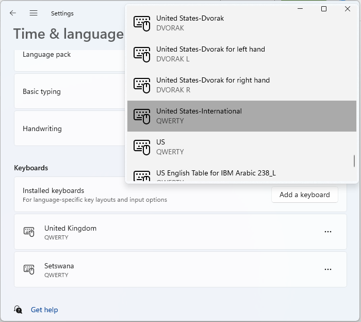Open the hamburger navigation menu

(34, 13)
